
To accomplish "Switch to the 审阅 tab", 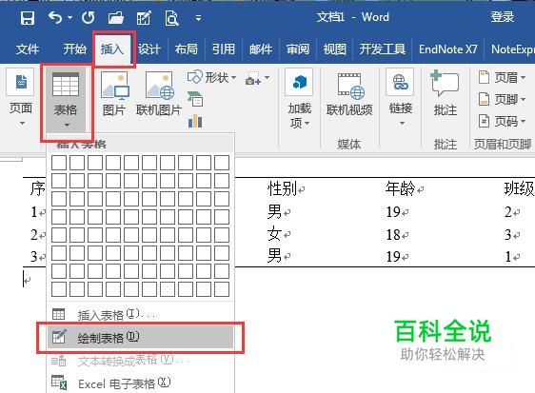I will [298, 49].
